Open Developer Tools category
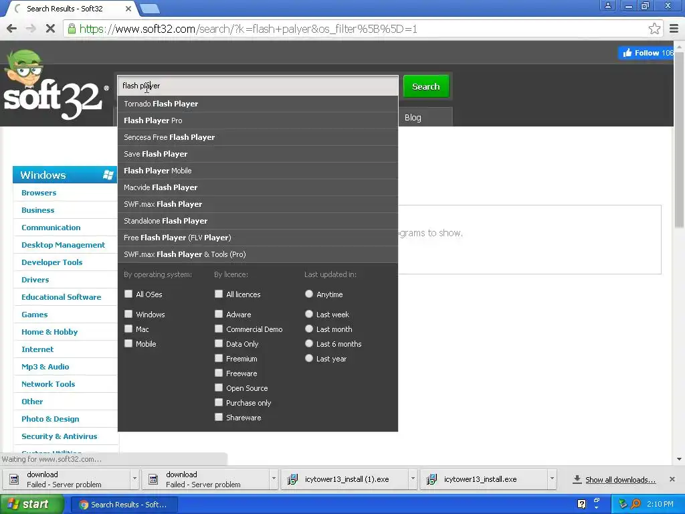The image size is (685, 514). (52, 262)
